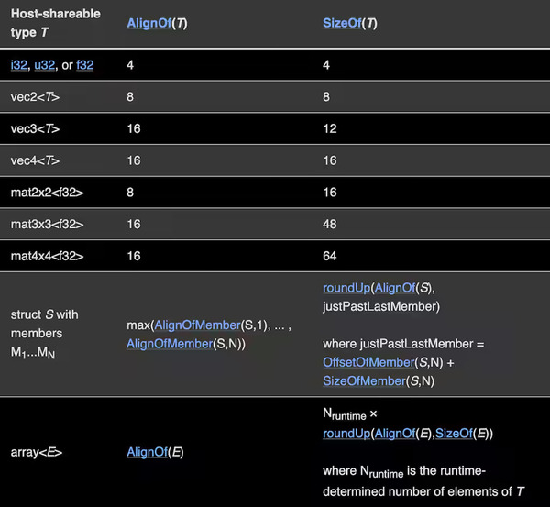
Task: Open the i32 type link
Action: point(18,66)
